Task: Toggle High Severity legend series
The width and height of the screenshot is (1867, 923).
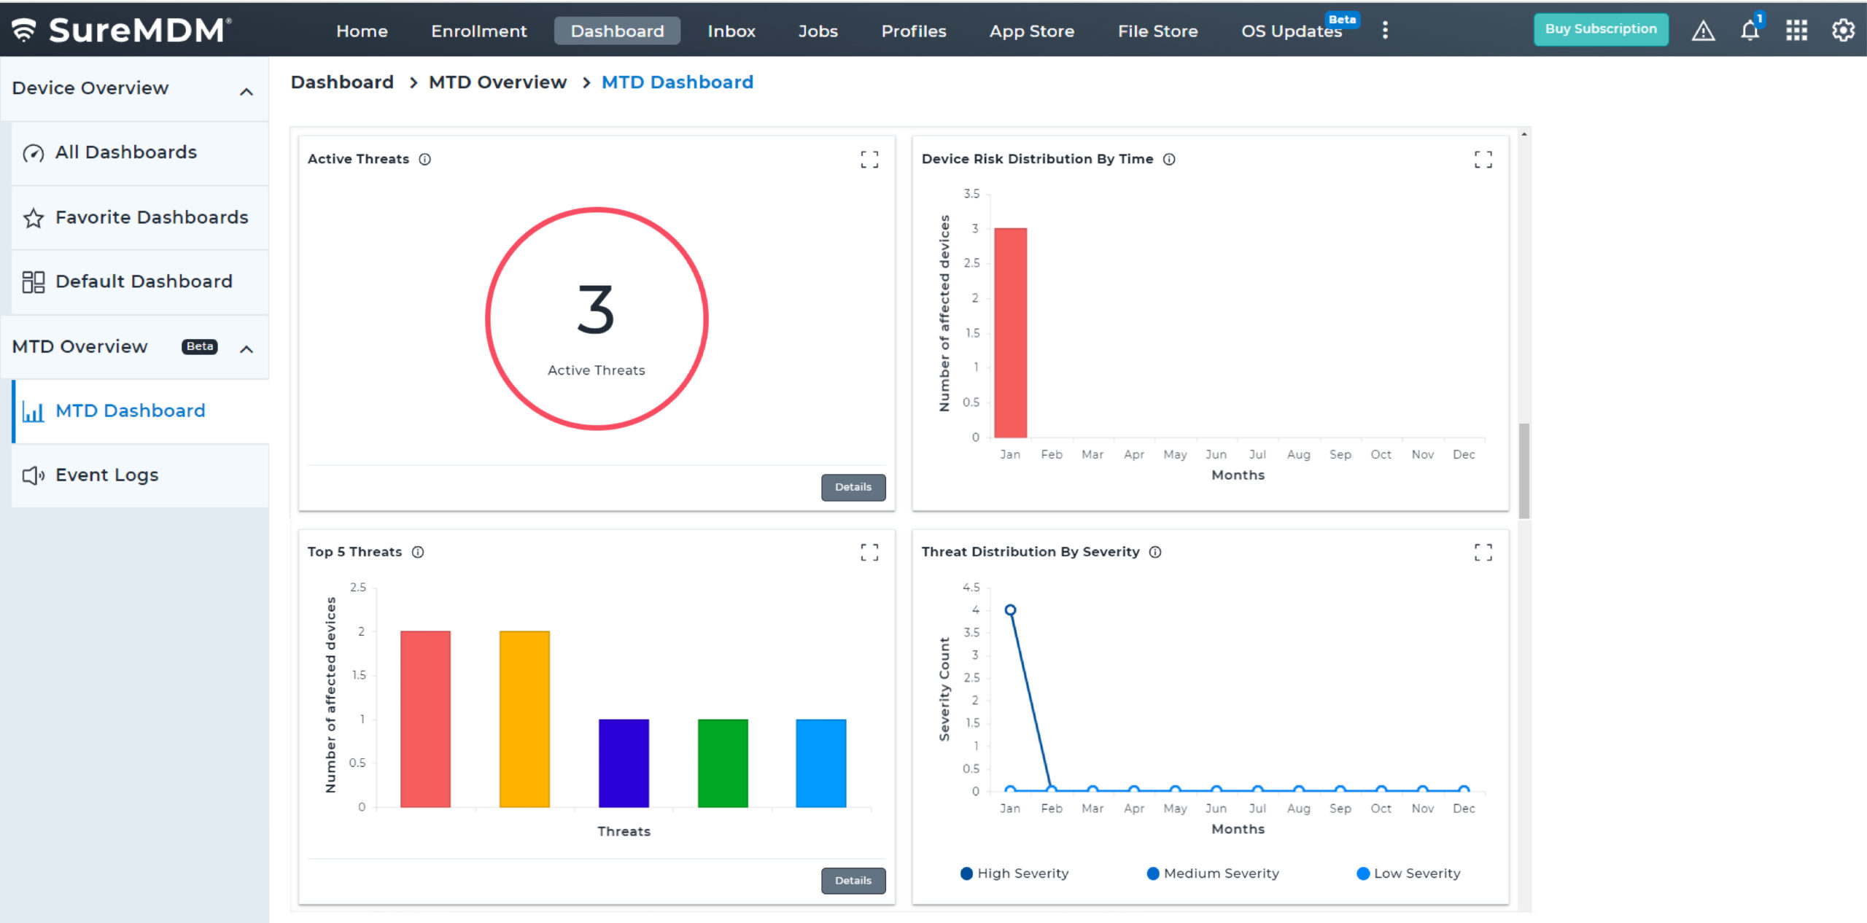Action: [x=1014, y=873]
